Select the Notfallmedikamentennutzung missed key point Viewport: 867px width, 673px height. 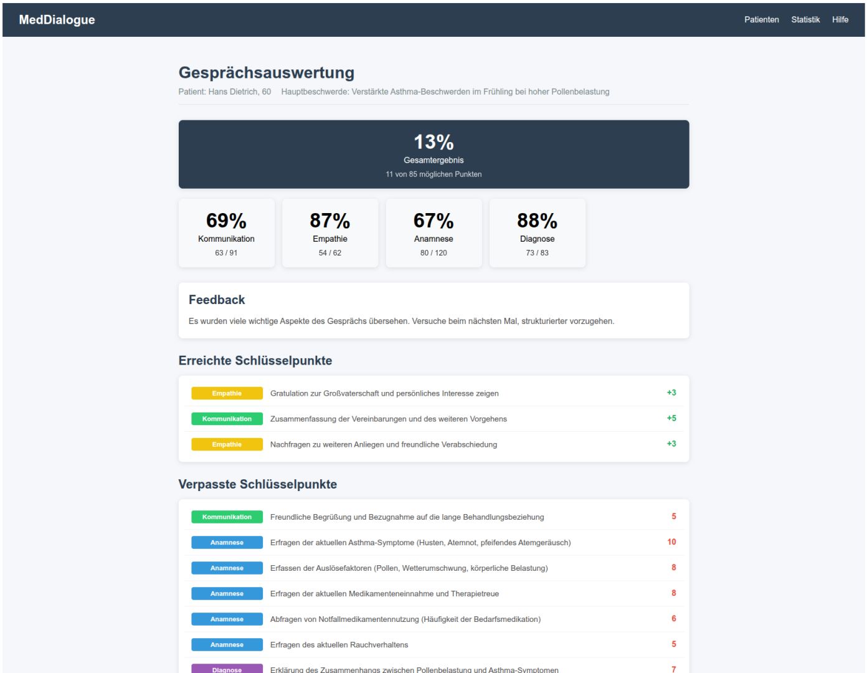[x=405, y=619]
